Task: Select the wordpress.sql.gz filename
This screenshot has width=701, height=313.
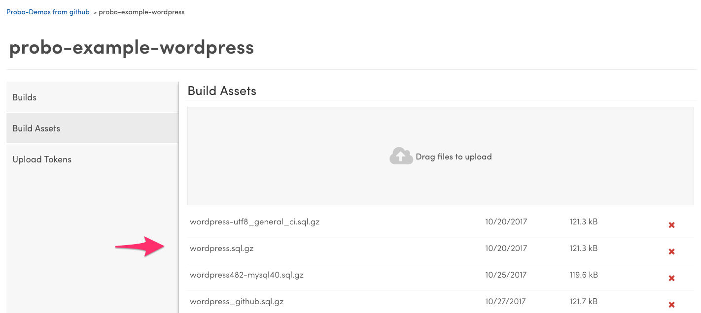Action: pyautogui.click(x=222, y=248)
